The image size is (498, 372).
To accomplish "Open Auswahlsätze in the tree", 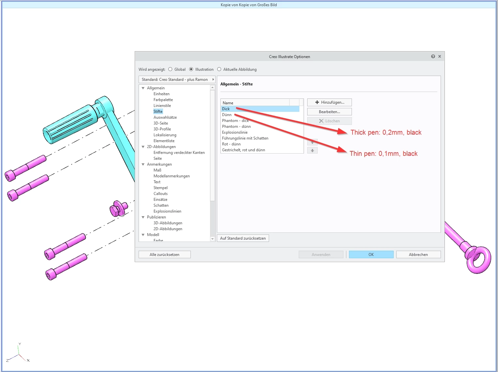I will [x=165, y=117].
